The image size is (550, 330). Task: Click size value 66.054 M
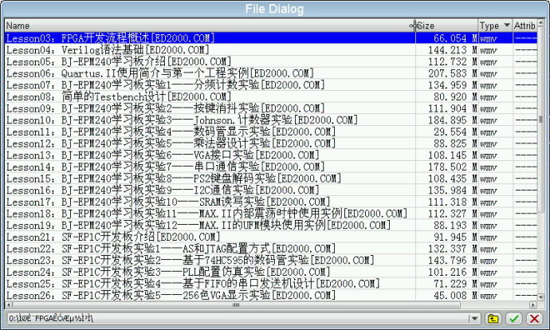(455, 38)
